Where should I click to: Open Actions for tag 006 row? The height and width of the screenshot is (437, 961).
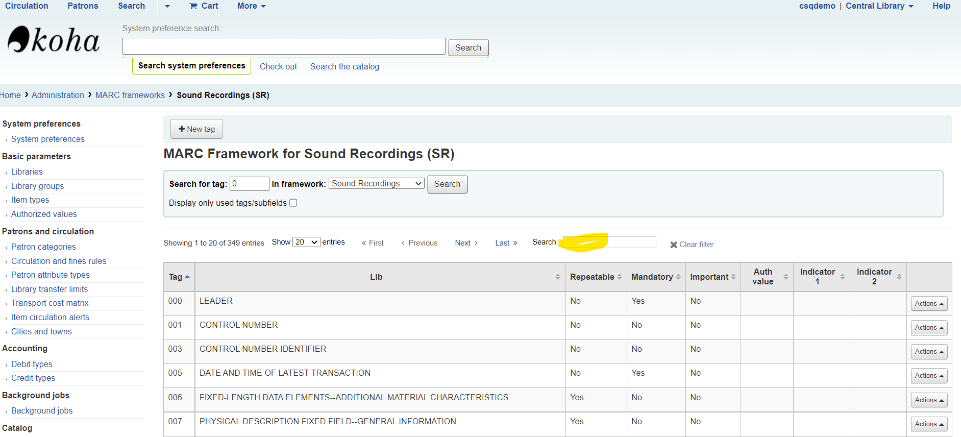pos(929,400)
